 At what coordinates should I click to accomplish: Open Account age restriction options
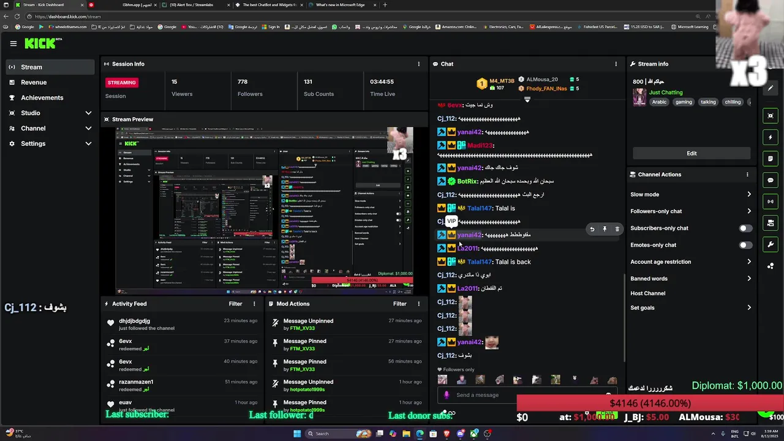pyautogui.click(x=691, y=262)
